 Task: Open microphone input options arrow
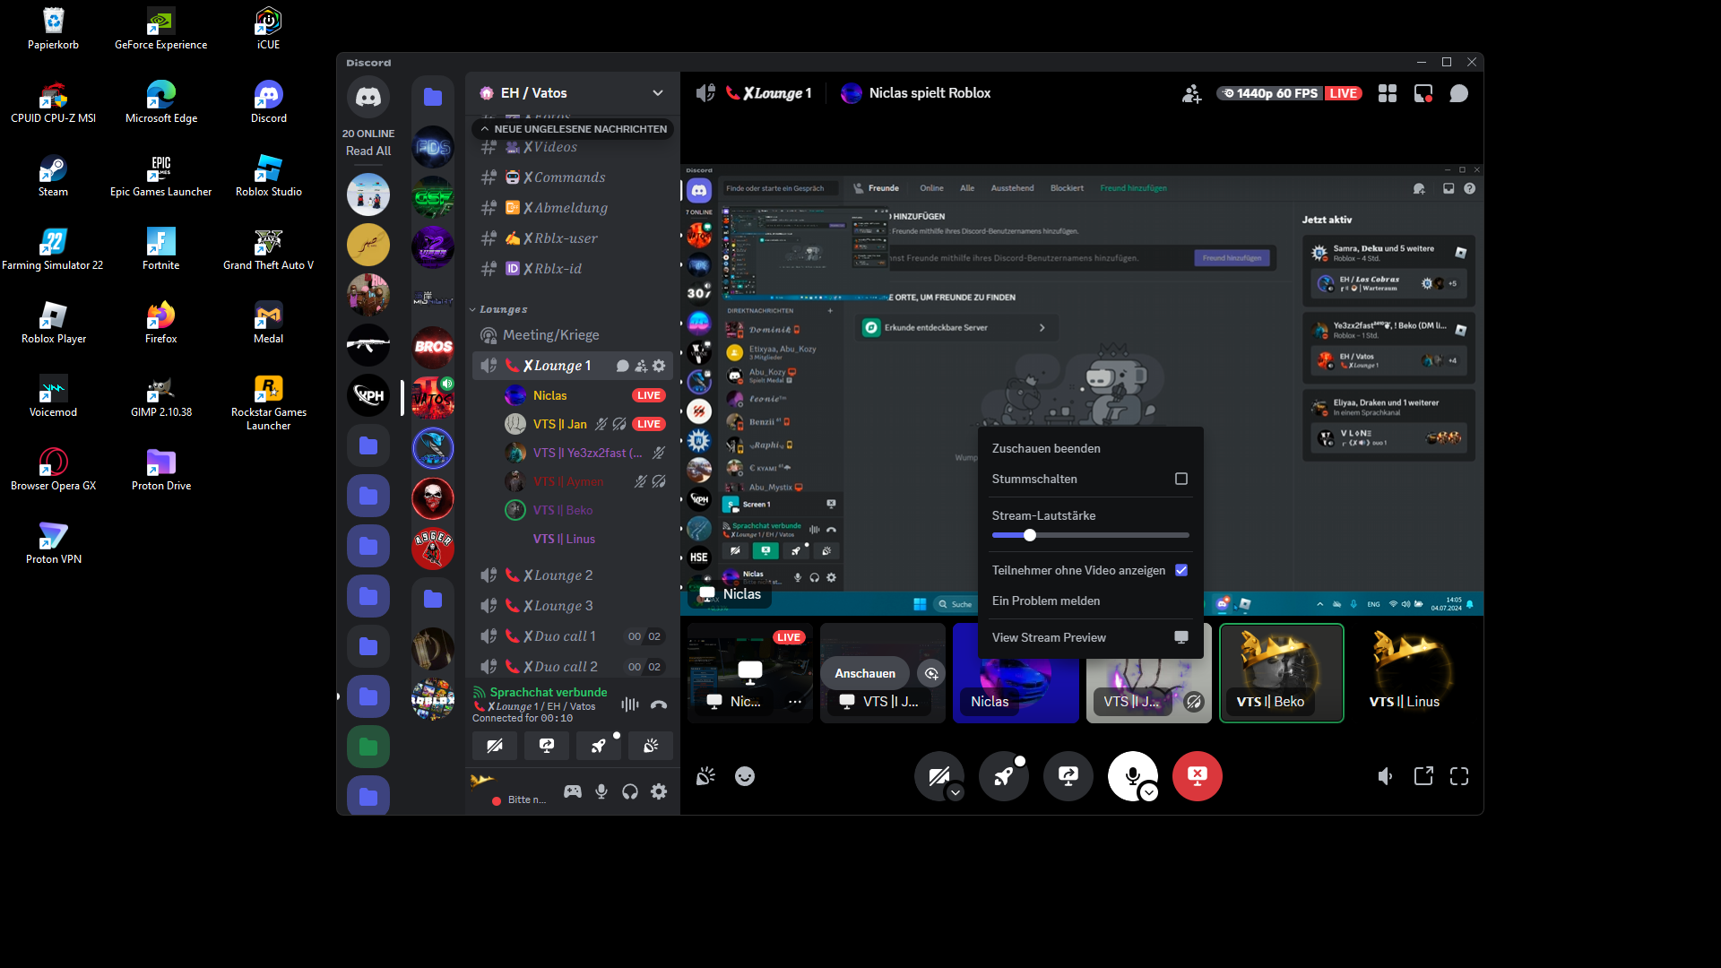click(x=1149, y=792)
